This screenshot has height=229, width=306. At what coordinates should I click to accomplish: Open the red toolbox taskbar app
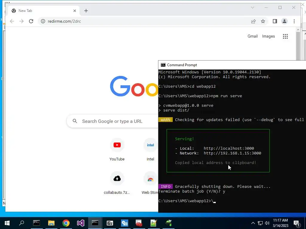pyautogui.click(x=139, y=223)
